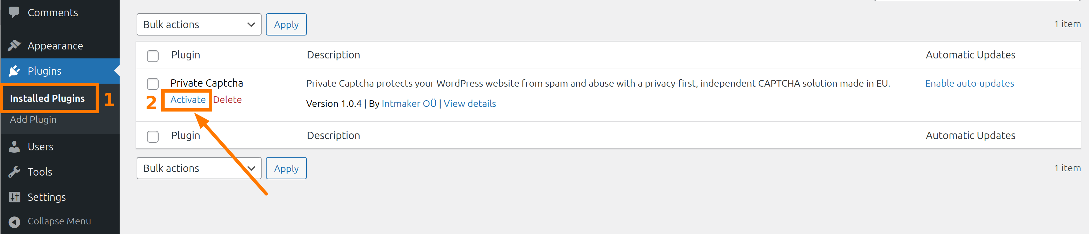1089x234 pixels.
Task: Check the select-all checkbox in the bottom row
Action: pyautogui.click(x=153, y=136)
